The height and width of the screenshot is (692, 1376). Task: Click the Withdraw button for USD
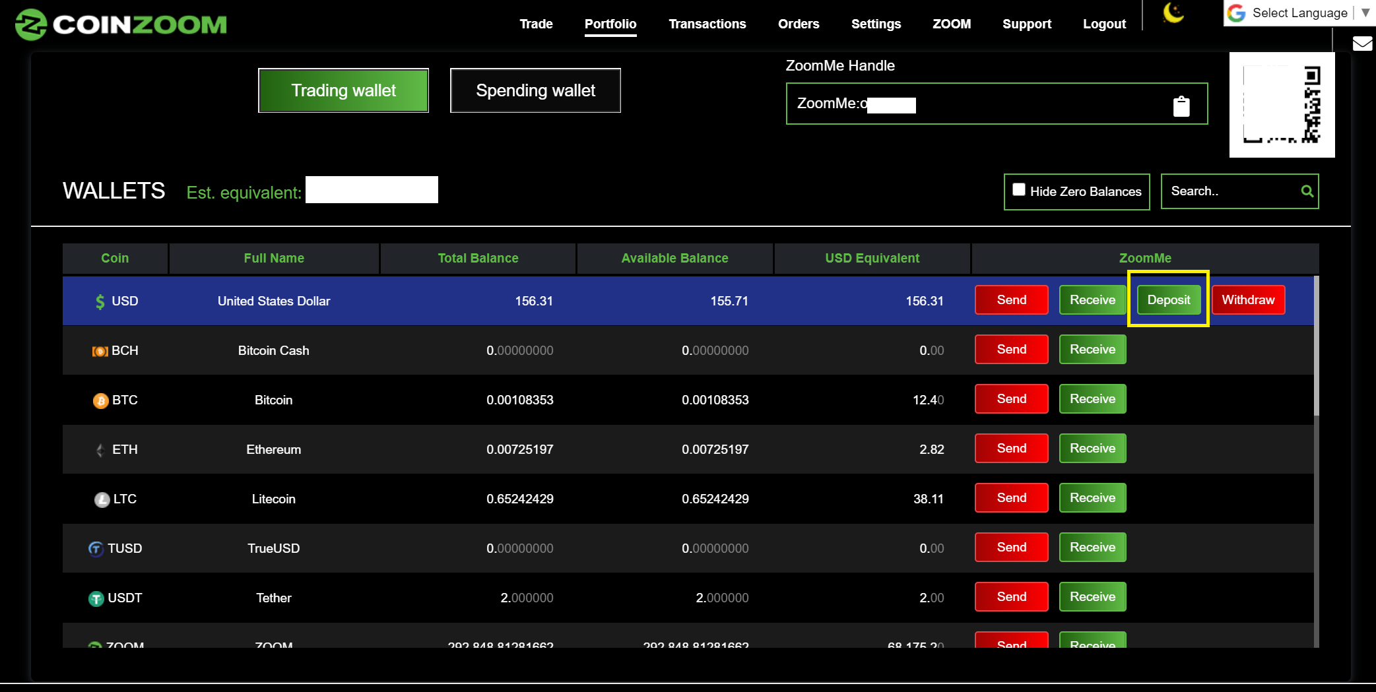tap(1248, 300)
